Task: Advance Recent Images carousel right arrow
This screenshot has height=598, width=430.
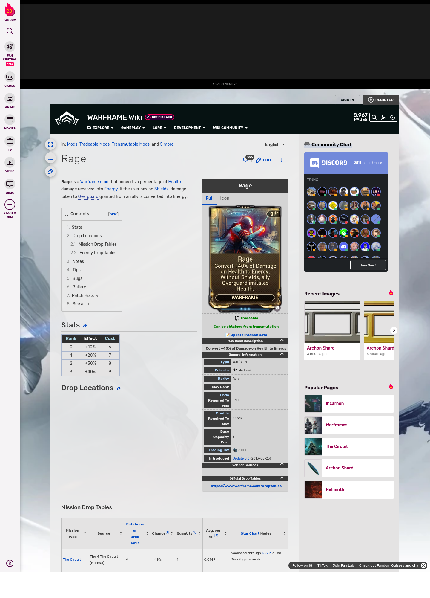Action: [x=394, y=330]
